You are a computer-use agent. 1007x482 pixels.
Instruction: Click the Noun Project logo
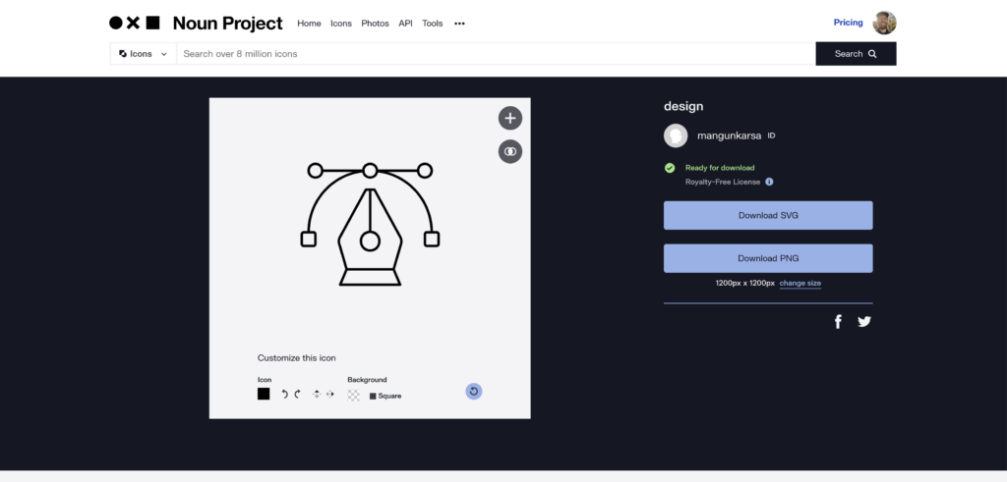pyautogui.click(x=196, y=23)
